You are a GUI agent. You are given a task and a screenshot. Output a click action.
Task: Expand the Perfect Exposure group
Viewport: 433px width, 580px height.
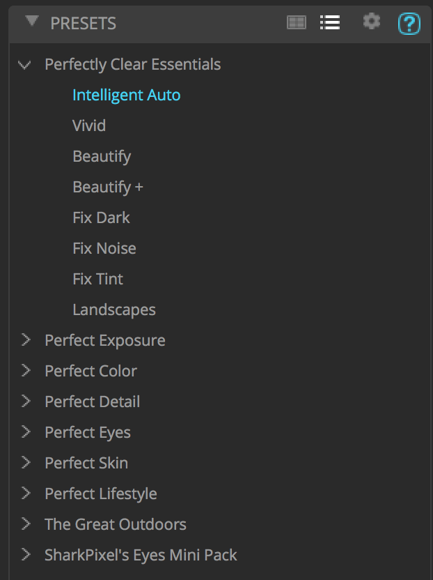(26, 340)
